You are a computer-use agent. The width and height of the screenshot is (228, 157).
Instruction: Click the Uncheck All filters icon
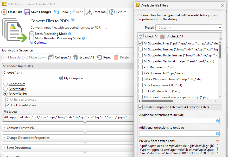(163, 36)
